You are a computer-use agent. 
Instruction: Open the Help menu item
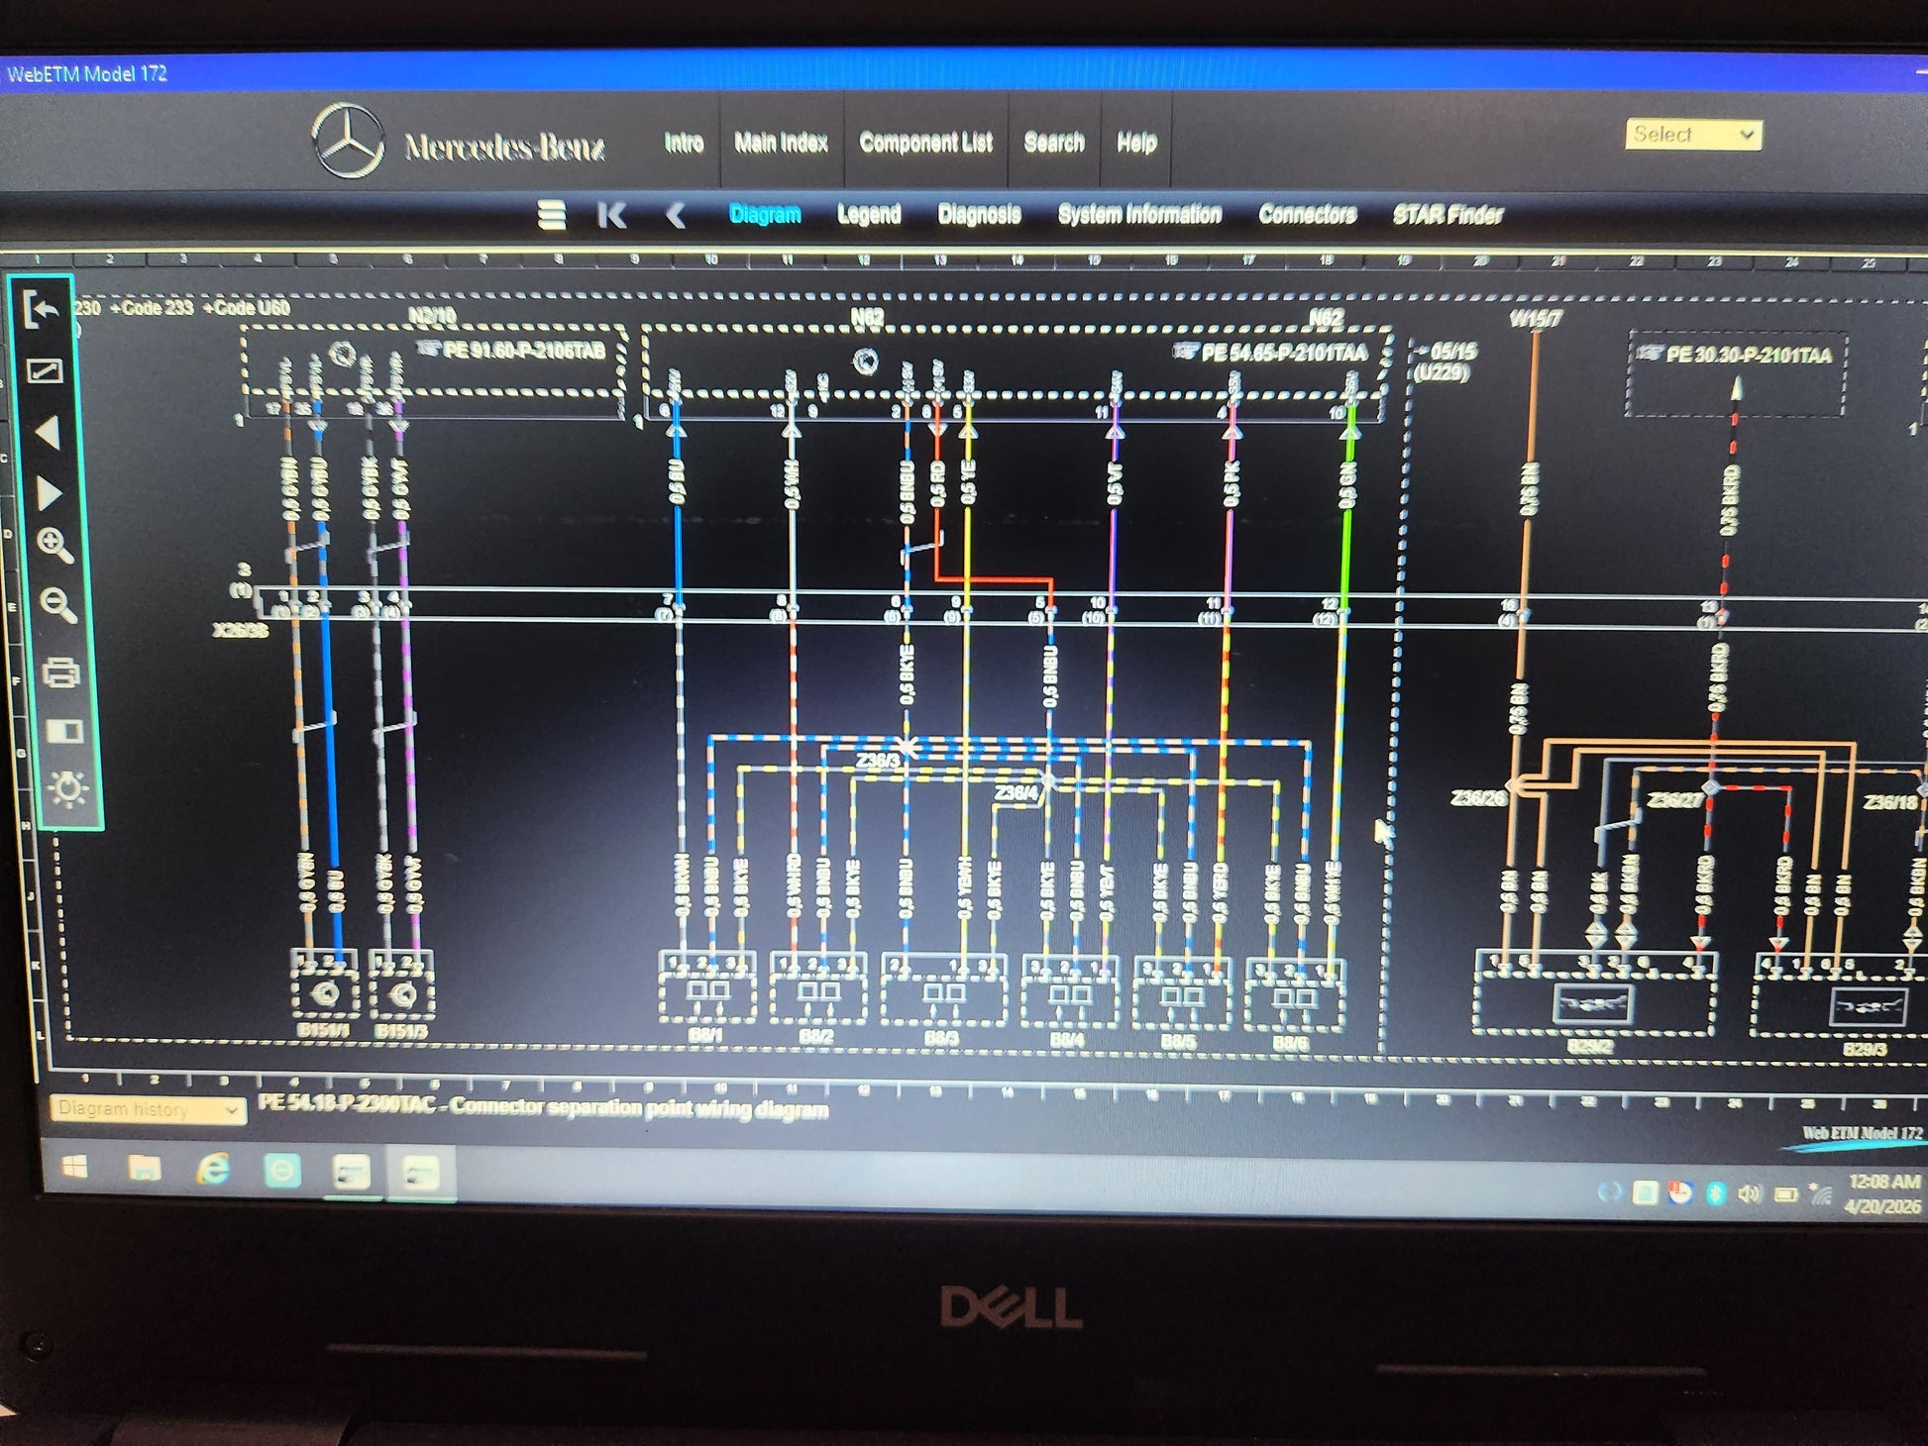(1136, 144)
